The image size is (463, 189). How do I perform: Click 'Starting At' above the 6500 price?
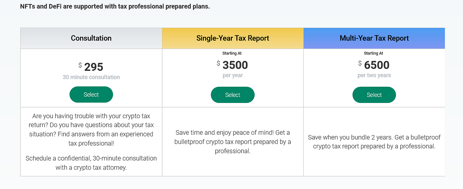tap(374, 53)
